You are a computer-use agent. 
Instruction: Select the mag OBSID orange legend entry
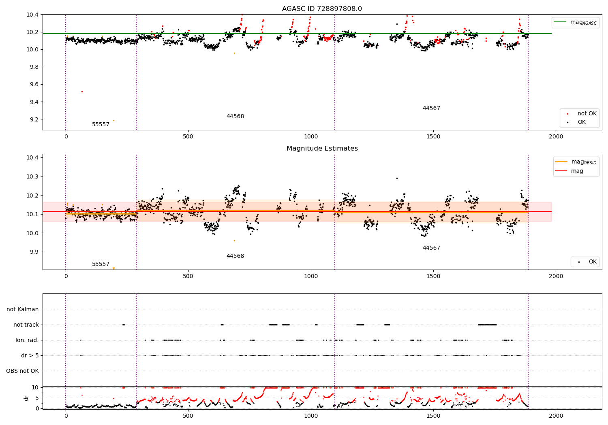click(x=576, y=162)
